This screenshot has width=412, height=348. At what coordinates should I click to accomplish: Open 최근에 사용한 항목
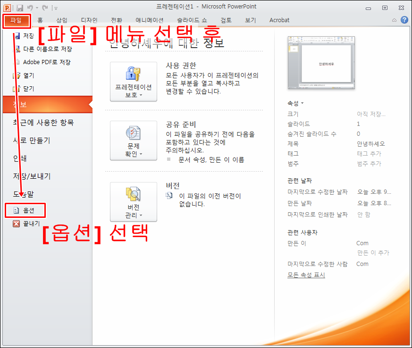click(43, 123)
